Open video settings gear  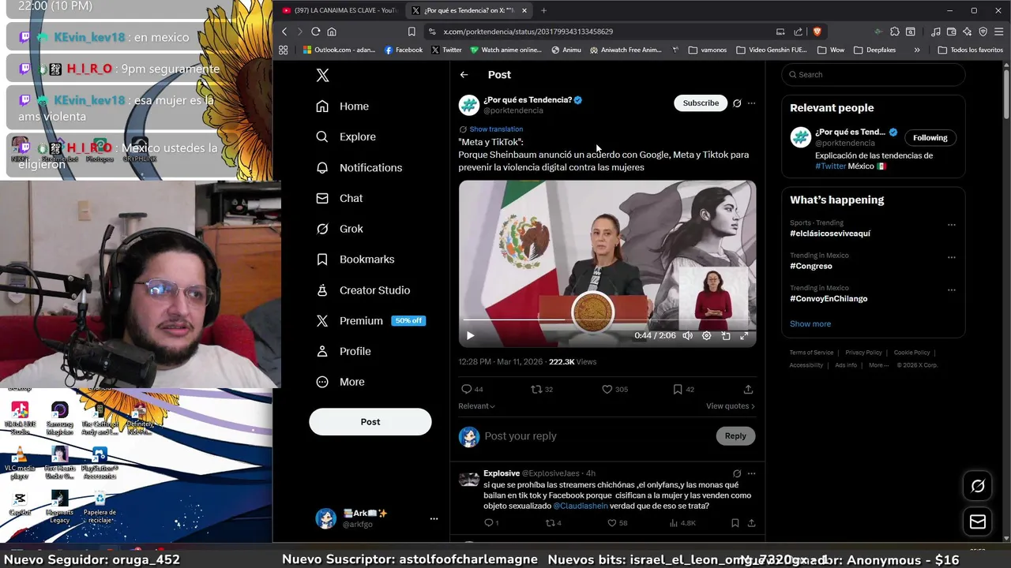click(706, 335)
